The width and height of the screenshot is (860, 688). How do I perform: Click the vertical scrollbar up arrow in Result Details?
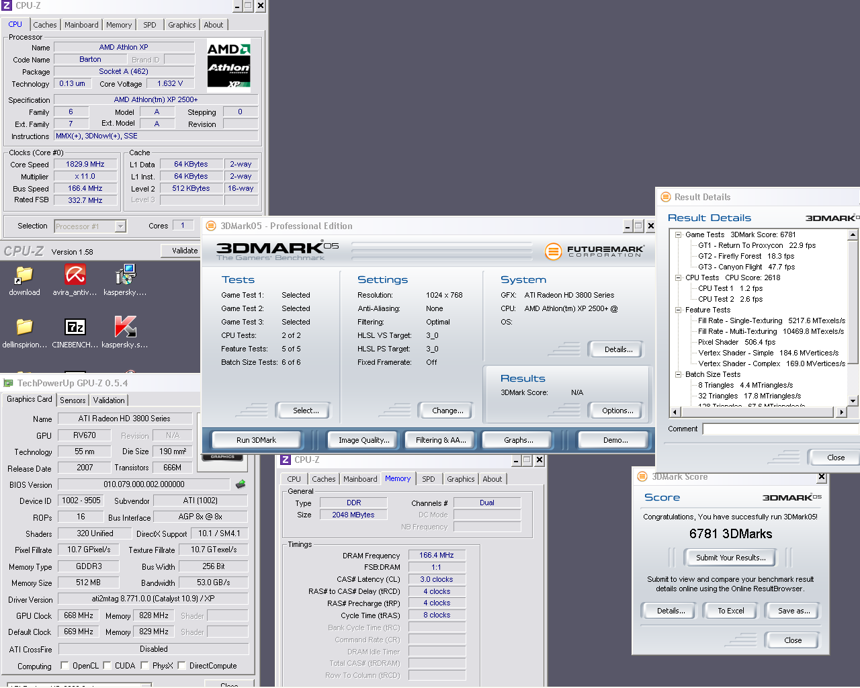(853, 234)
